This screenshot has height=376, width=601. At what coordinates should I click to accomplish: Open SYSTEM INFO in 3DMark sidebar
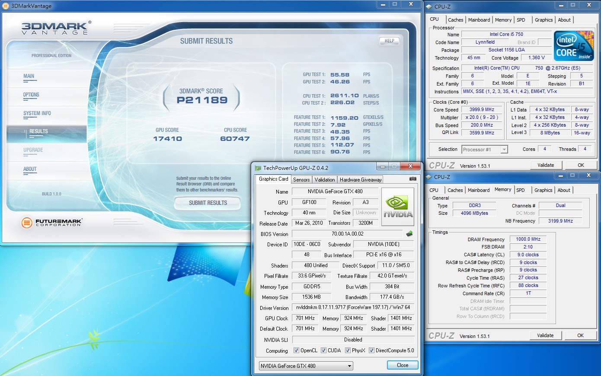click(x=37, y=114)
